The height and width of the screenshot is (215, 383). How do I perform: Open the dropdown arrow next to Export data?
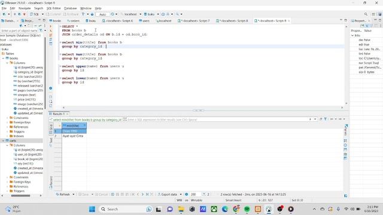181,194
